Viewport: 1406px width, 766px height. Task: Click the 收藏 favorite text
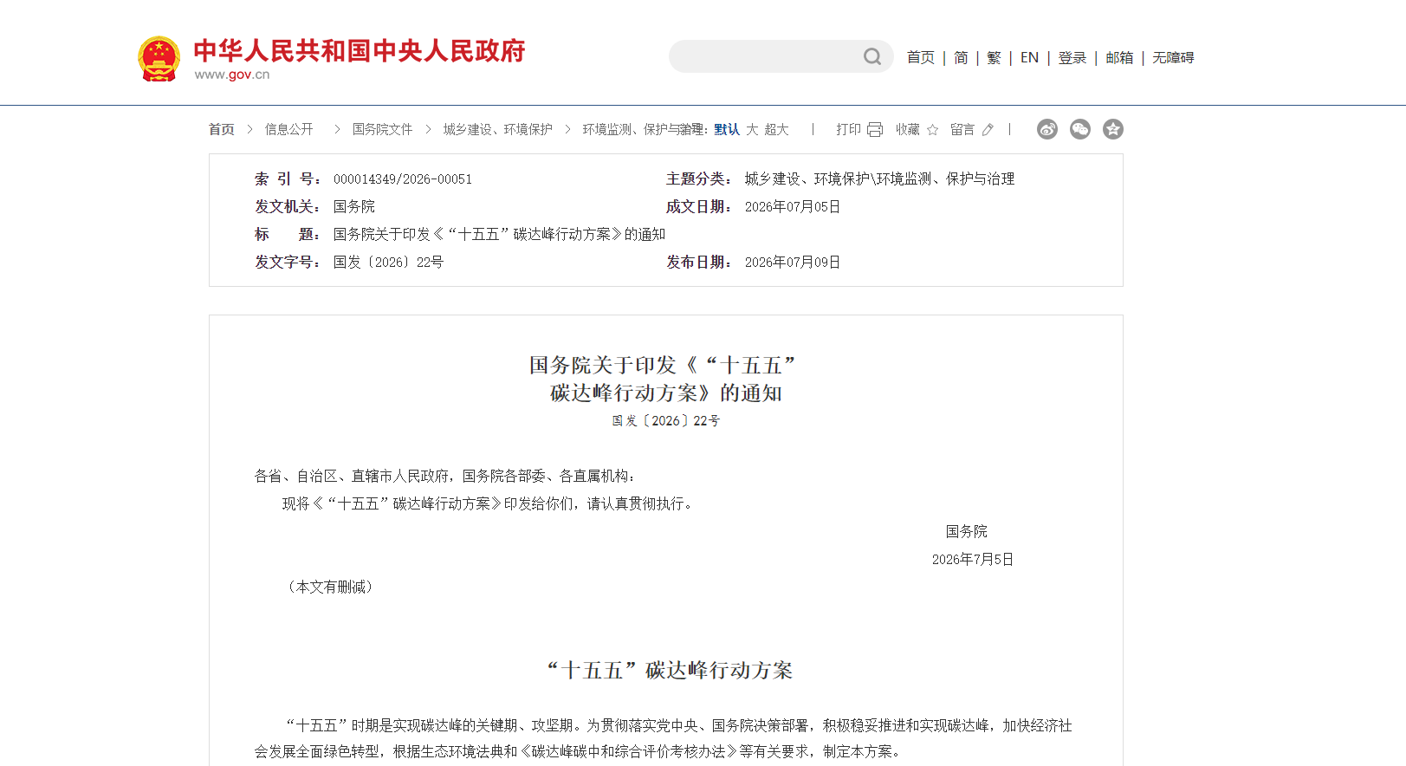coord(908,129)
